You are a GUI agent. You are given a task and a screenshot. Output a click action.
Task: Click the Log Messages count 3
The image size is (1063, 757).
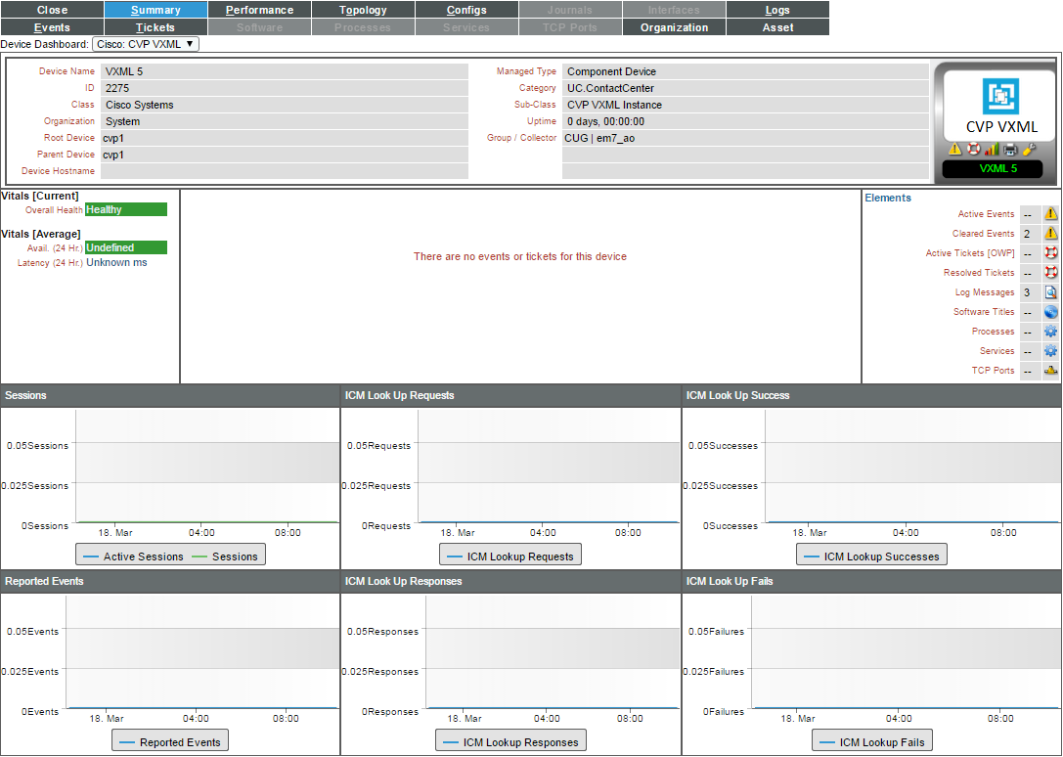(x=1030, y=292)
